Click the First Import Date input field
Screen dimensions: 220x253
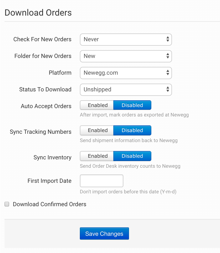click(x=102, y=181)
